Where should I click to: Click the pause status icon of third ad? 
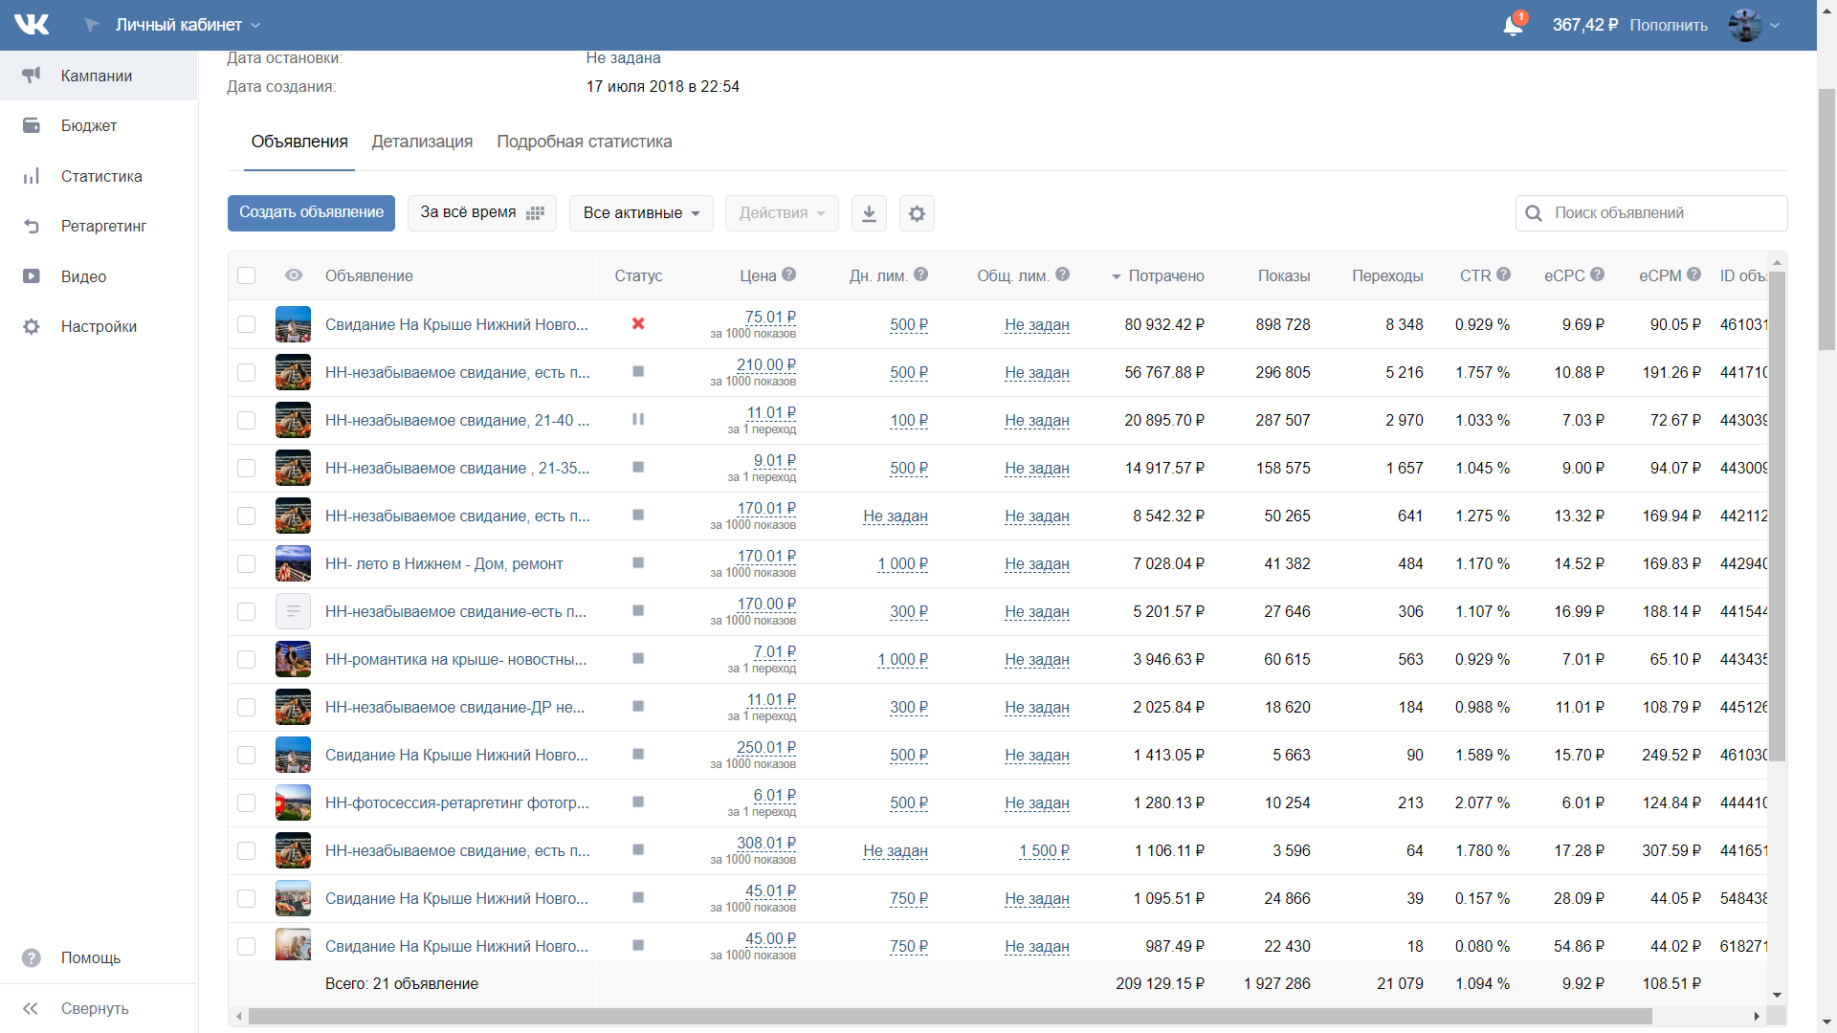[x=638, y=420]
